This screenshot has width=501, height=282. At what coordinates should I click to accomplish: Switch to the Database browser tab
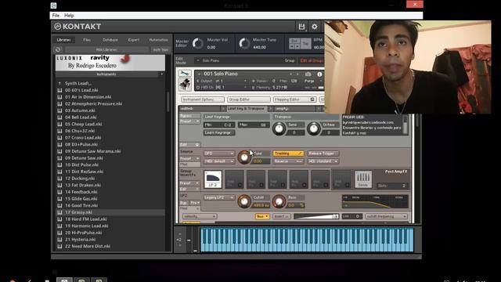point(110,40)
